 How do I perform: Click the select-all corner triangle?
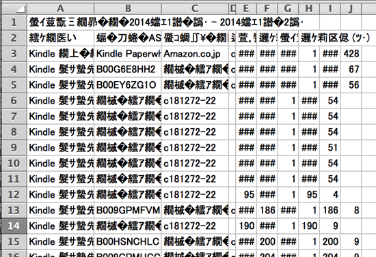click(14, 9)
